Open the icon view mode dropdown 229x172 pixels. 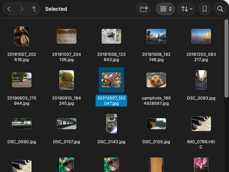[166, 9]
